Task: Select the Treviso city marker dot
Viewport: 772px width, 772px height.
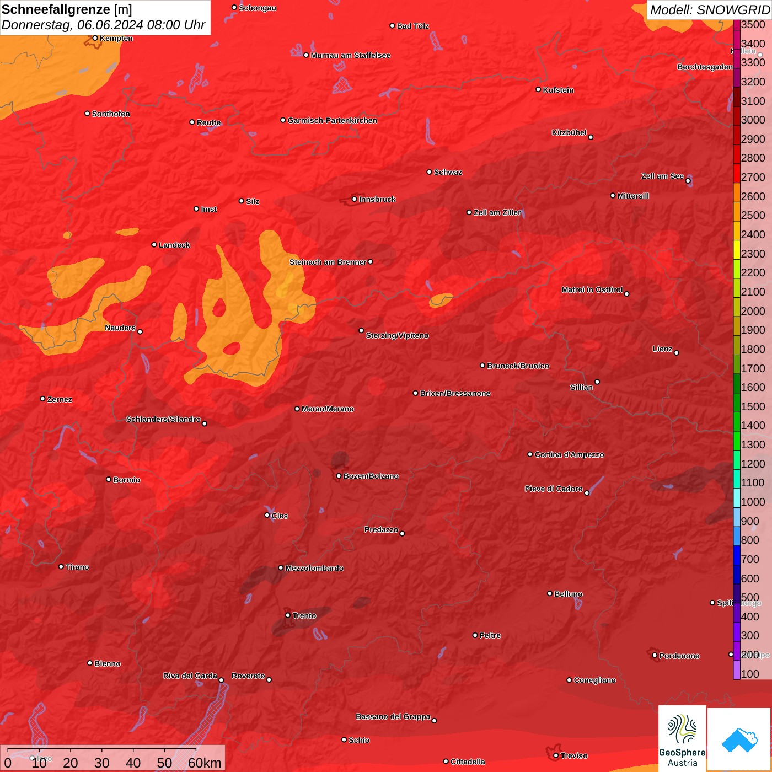Action: (556, 755)
